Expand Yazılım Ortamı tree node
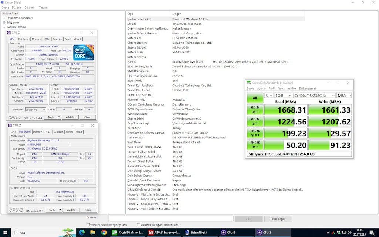The image size is (379, 237). coord(4,27)
